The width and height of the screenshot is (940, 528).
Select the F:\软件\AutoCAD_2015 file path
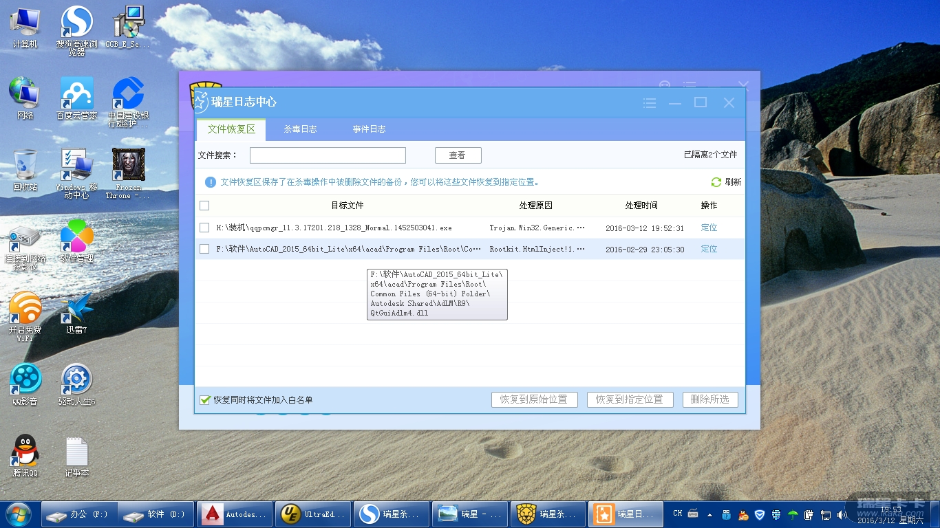[x=349, y=249]
